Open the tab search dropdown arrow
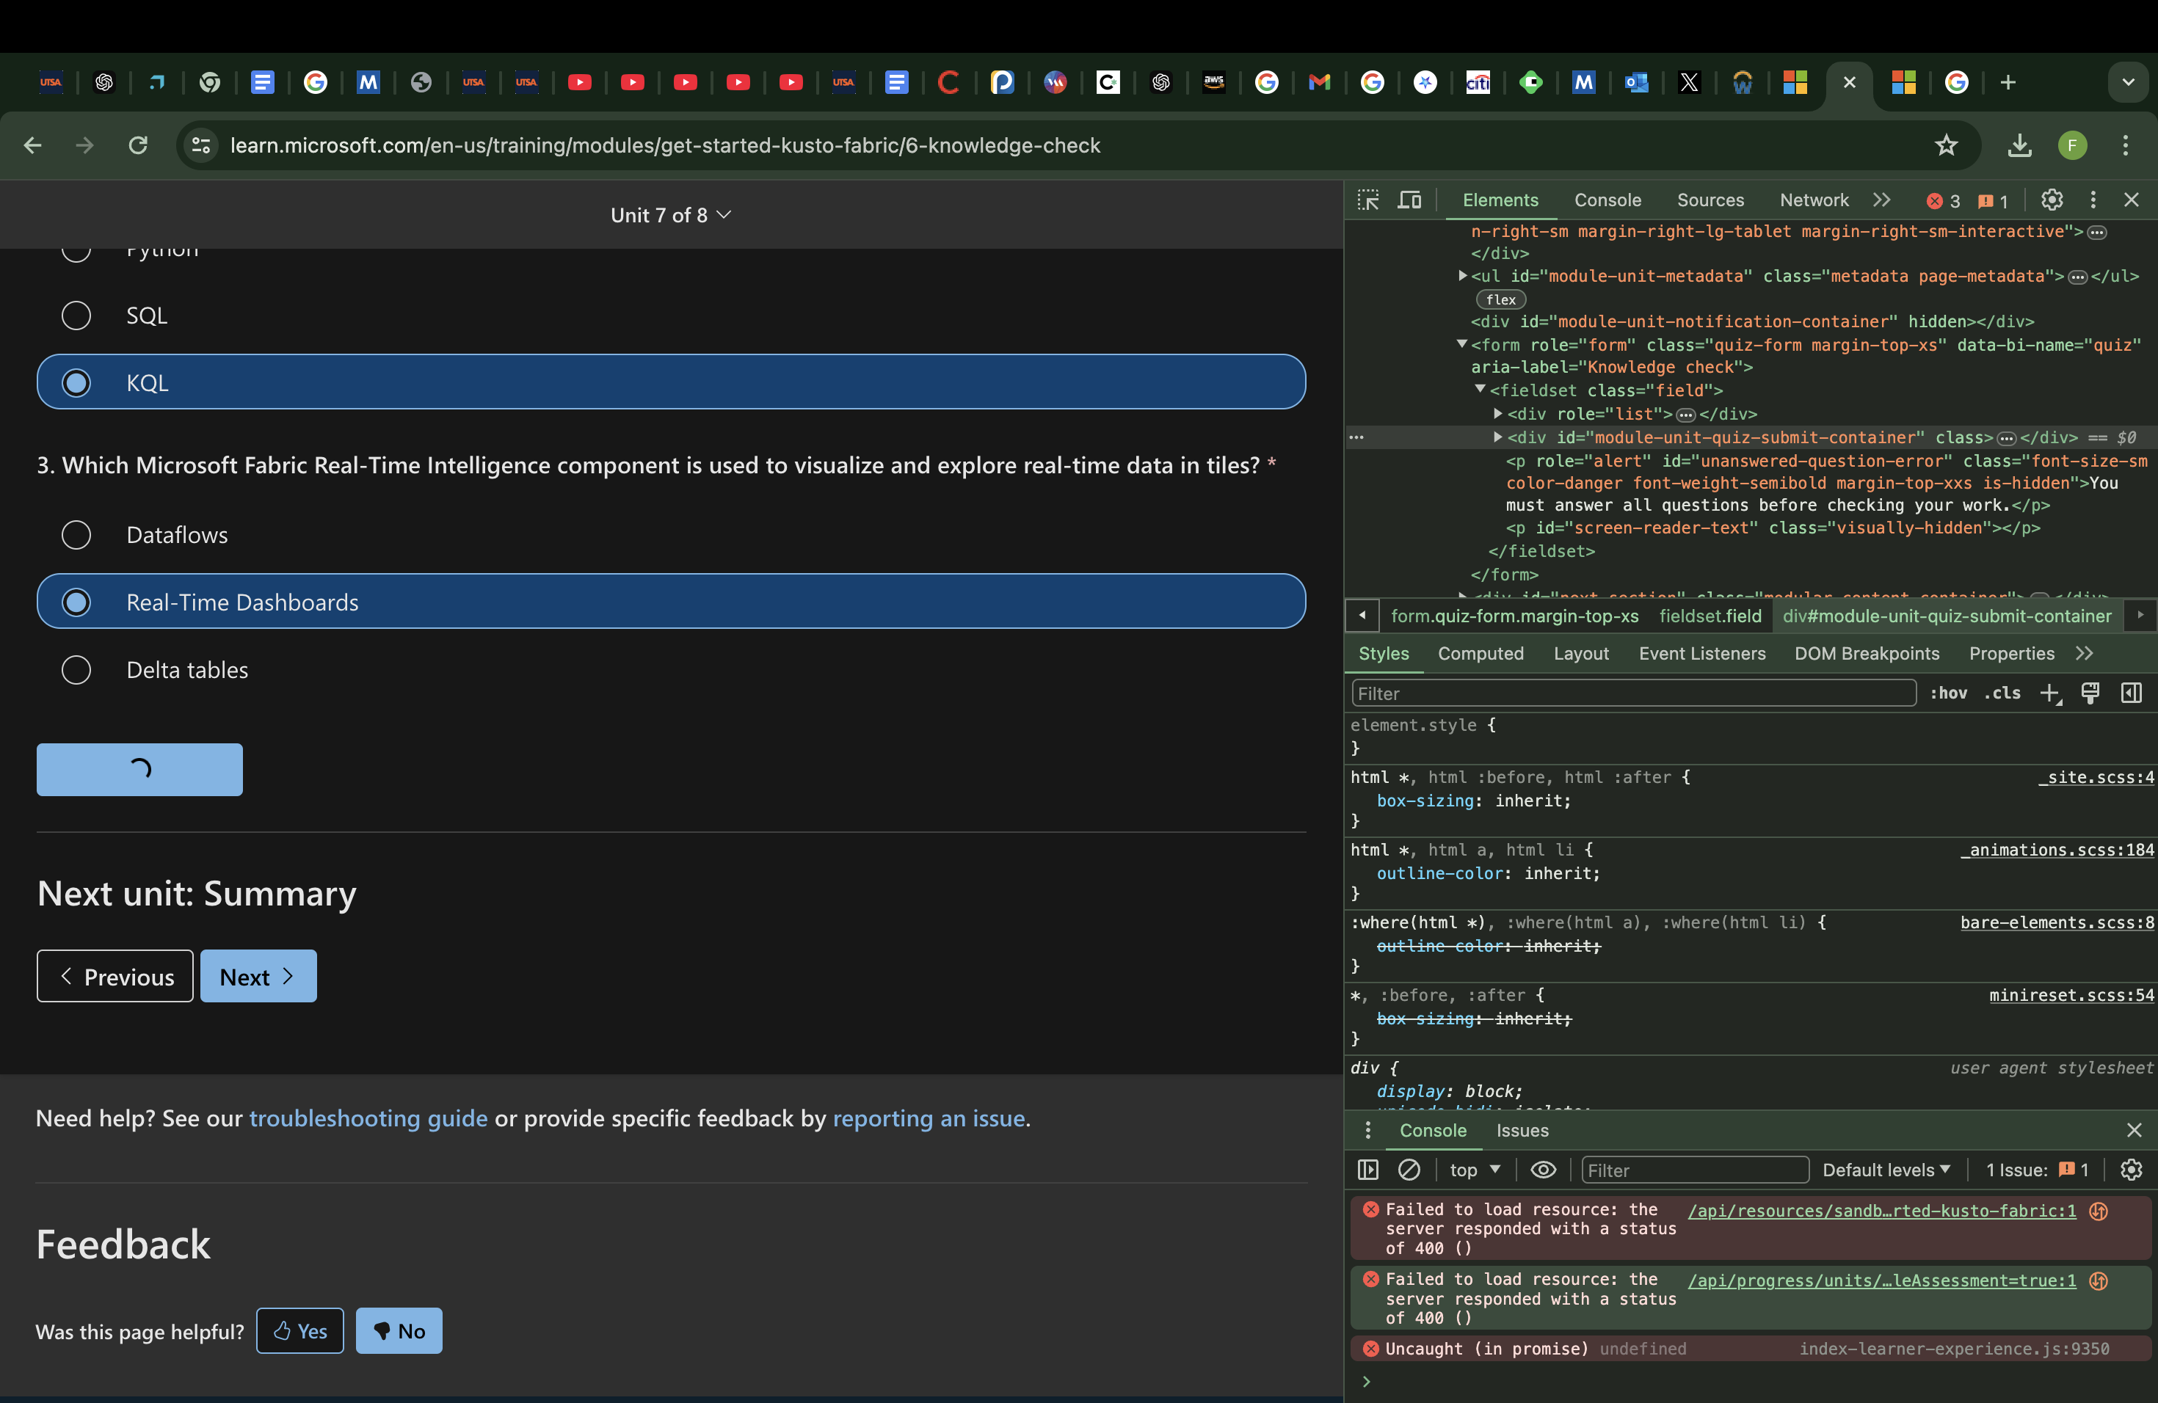This screenshot has height=1403, width=2158. pos(2128,82)
